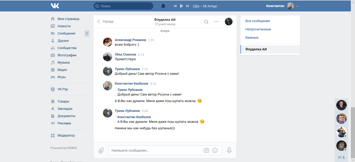Open the Флудилка АИ chat avatar
Image resolution: width=355 pixels, height=162 pixels.
[229, 22]
